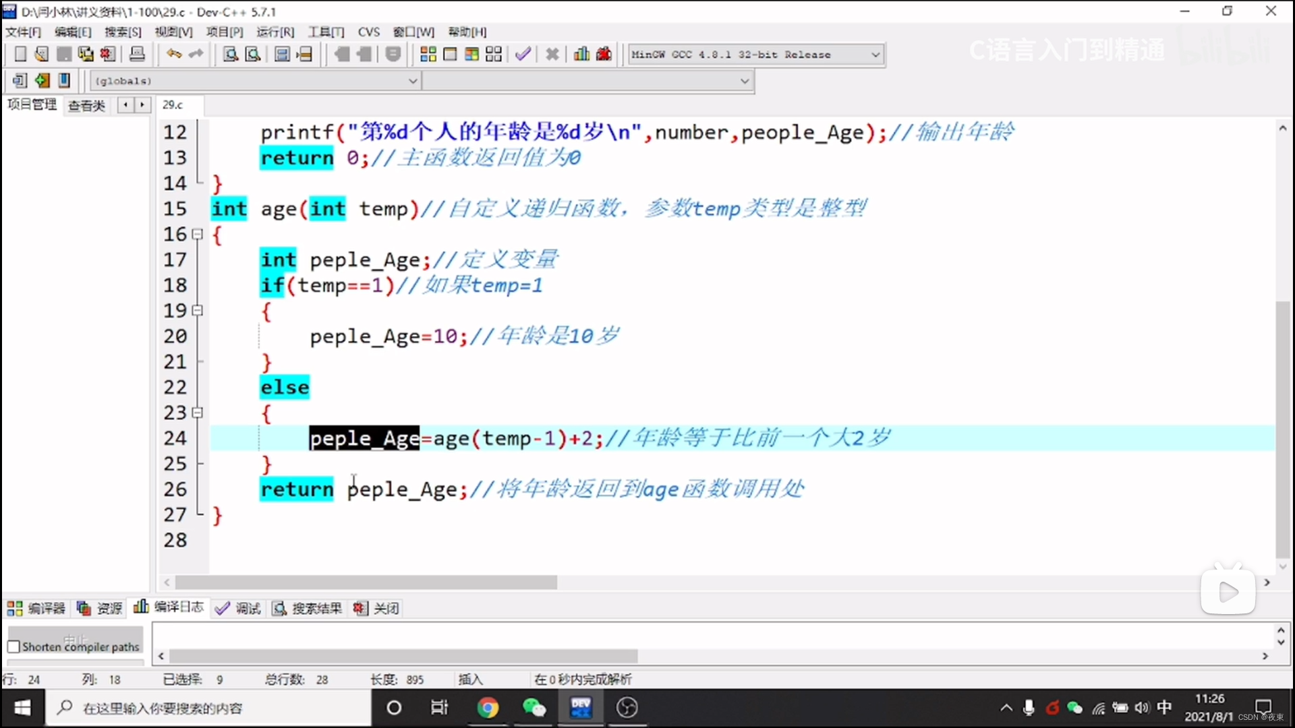Open the MinGW GCC compiler dropdown
The image size is (1295, 728).
pos(875,55)
